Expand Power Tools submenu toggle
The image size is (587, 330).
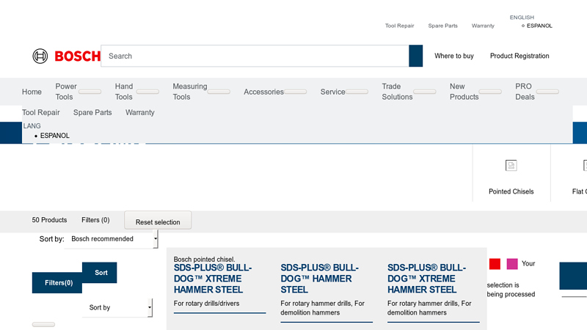point(90,92)
